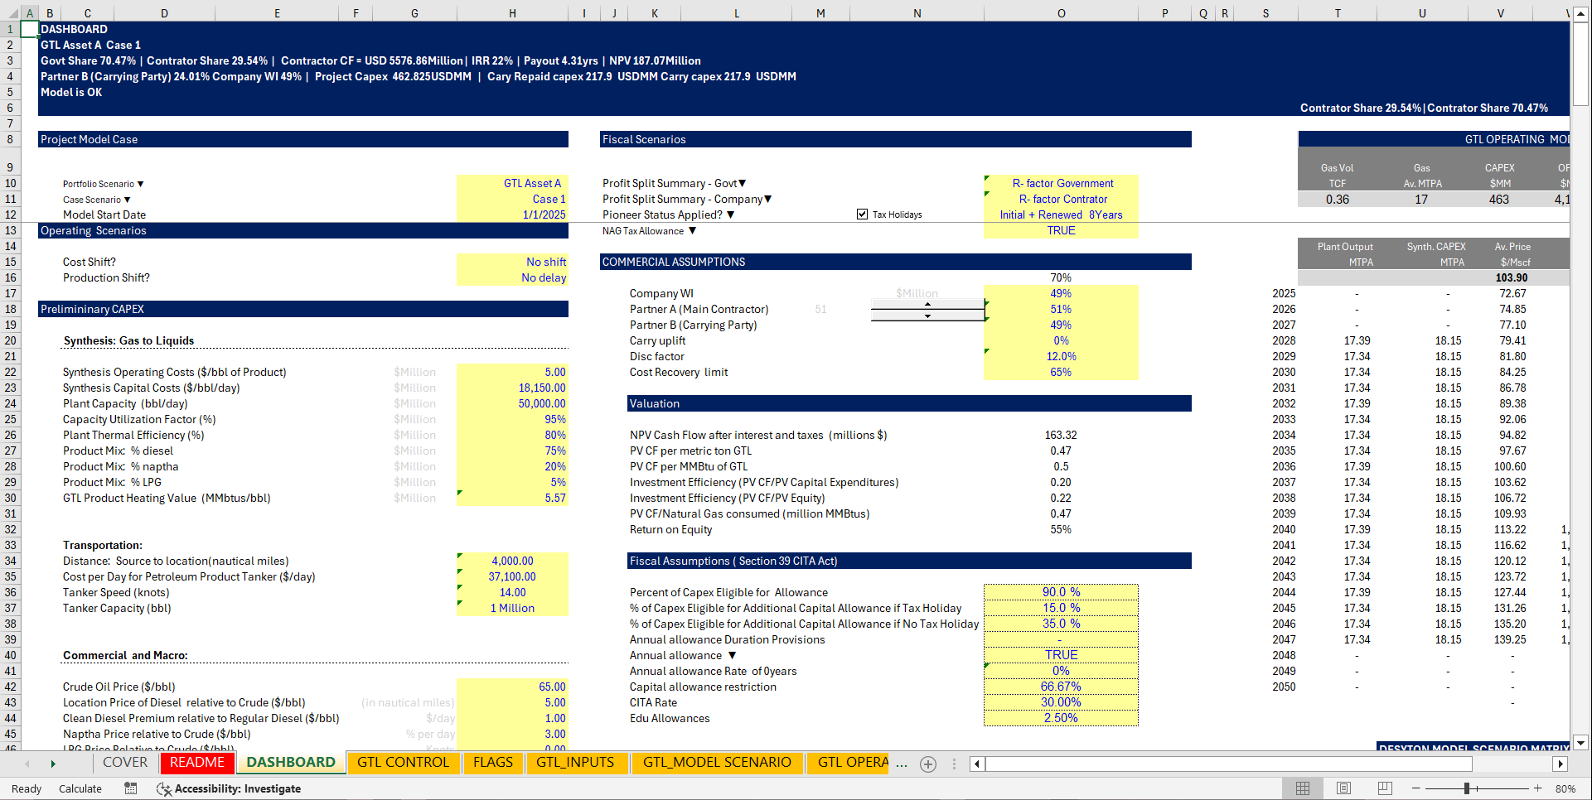Open Page Layout view
Image resolution: width=1592 pixels, height=800 pixels.
point(1343,788)
